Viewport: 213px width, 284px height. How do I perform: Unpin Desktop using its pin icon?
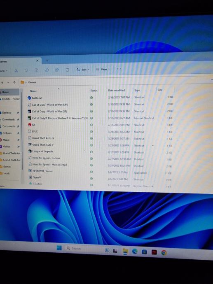(x=18, y=113)
